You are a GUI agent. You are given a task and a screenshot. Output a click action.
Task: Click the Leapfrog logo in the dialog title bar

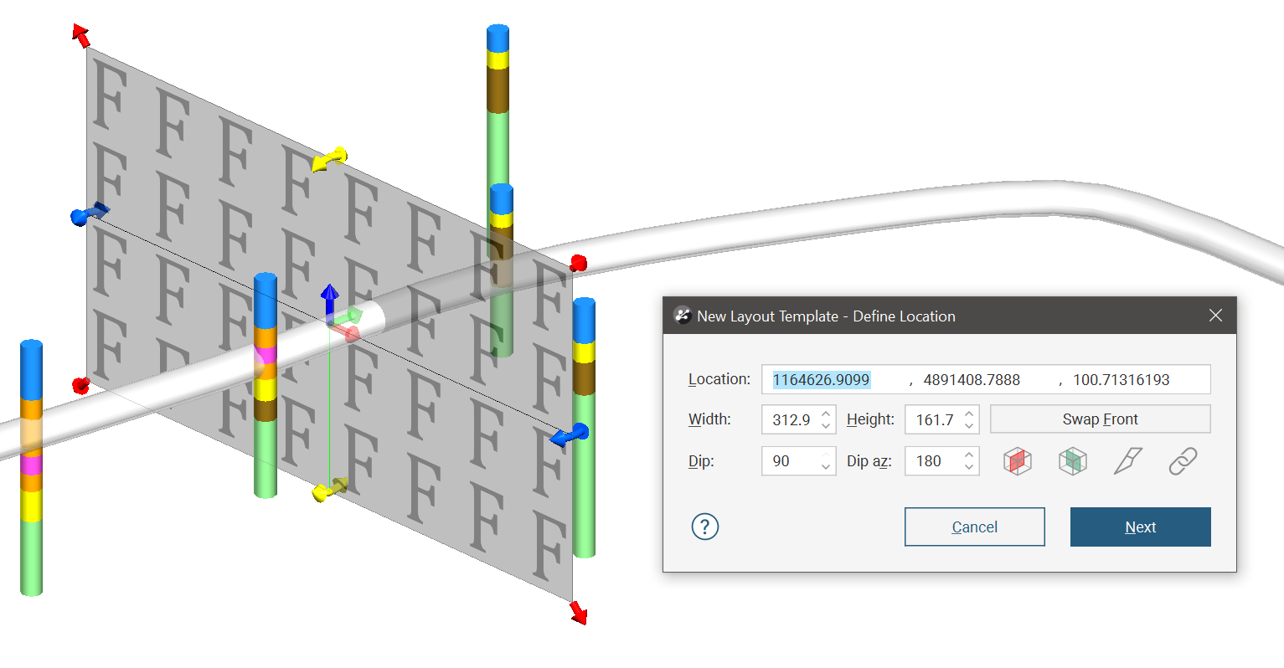[683, 316]
